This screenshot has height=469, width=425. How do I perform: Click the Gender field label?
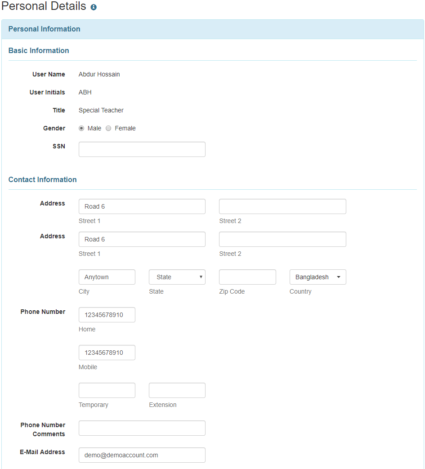click(x=54, y=128)
